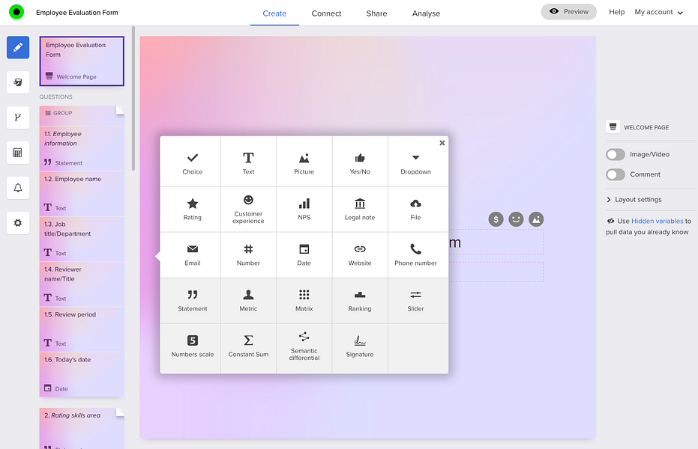698x449 pixels.
Task: Select the Website link type
Action: coord(360,255)
